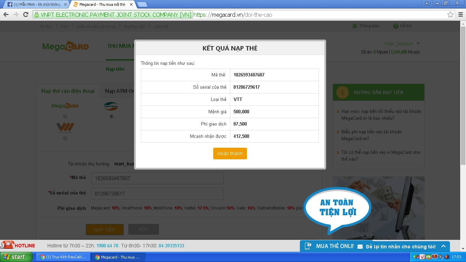Open the Truy Kích RauCaiX taskbar window

[x=64, y=257]
